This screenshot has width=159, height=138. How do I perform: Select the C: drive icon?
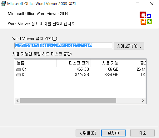coord(19,69)
